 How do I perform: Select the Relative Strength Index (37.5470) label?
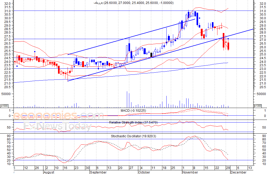point(133,123)
